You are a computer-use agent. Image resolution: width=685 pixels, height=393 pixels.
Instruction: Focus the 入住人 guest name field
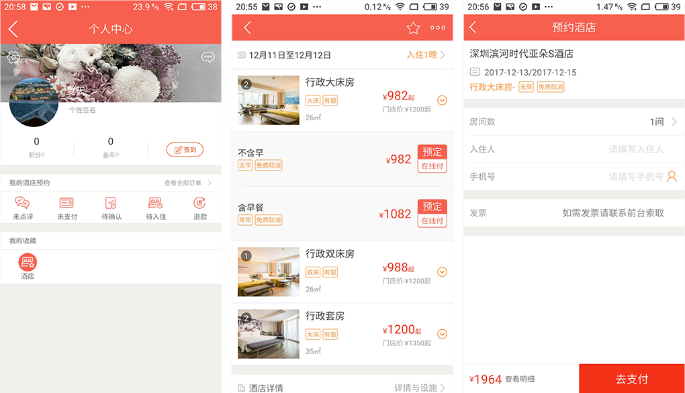click(x=574, y=149)
